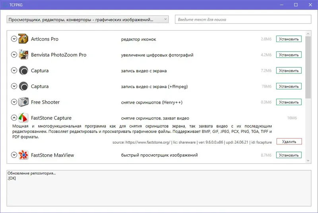Install FastStone MaxView
This screenshot has height=213, width=318.
coord(289,155)
